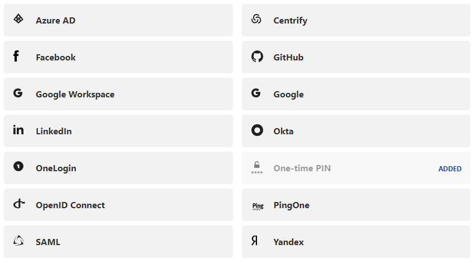
Task: Click the PingOne logo icon
Action: pyautogui.click(x=258, y=206)
